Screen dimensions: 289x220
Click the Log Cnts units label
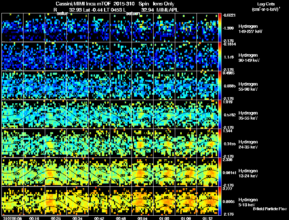click(x=266, y=7)
